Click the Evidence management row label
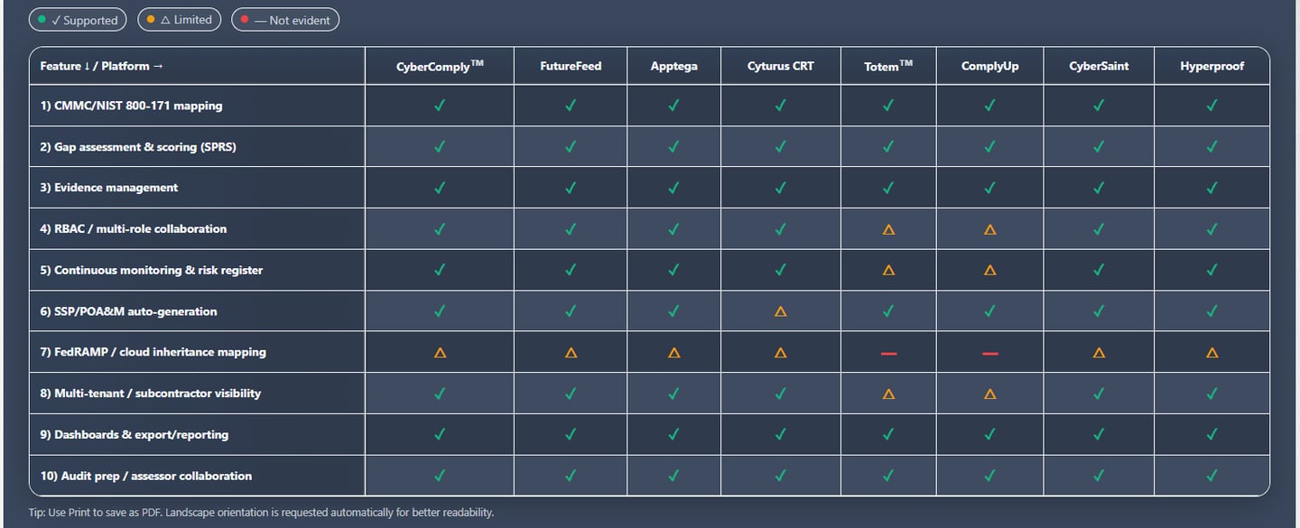The width and height of the screenshot is (1300, 528). [x=109, y=188]
